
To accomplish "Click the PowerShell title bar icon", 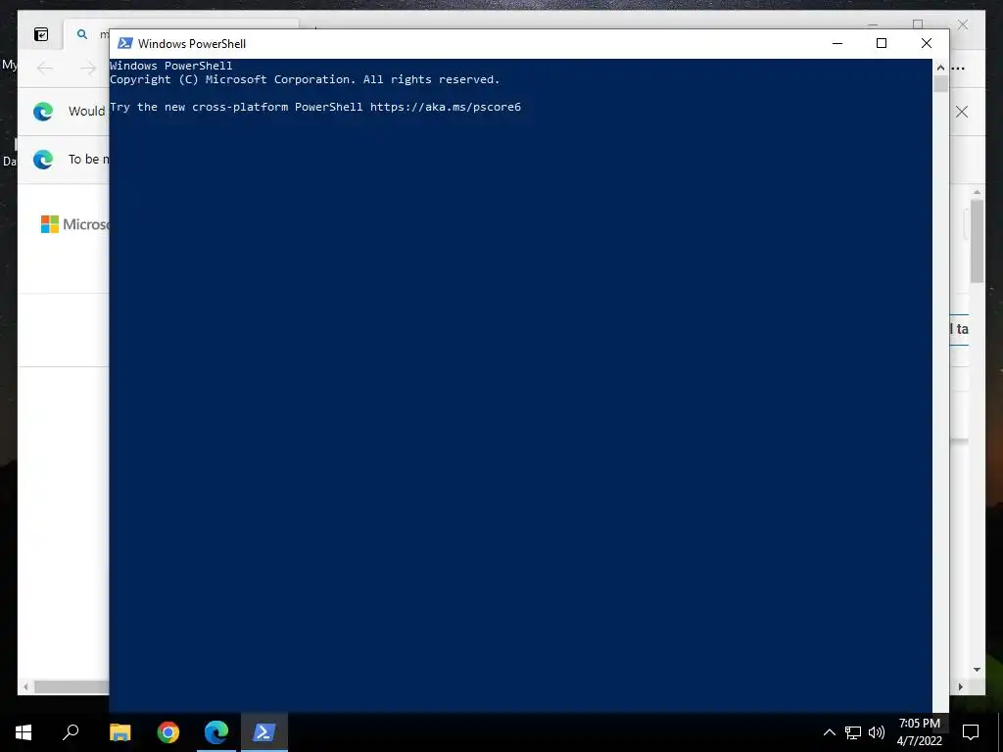I will (125, 43).
